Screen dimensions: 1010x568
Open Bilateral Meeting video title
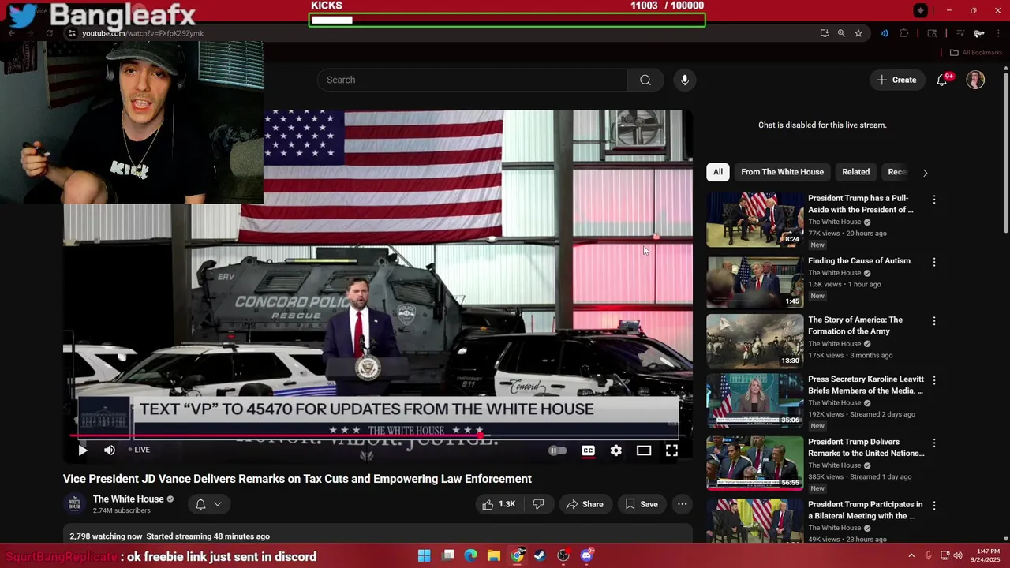tap(865, 510)
